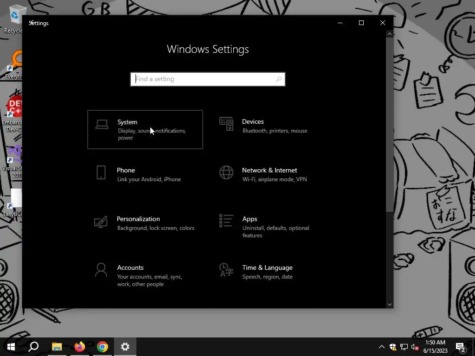
Task: Show hidden tray icons chevron
Action: coord(382,347)
